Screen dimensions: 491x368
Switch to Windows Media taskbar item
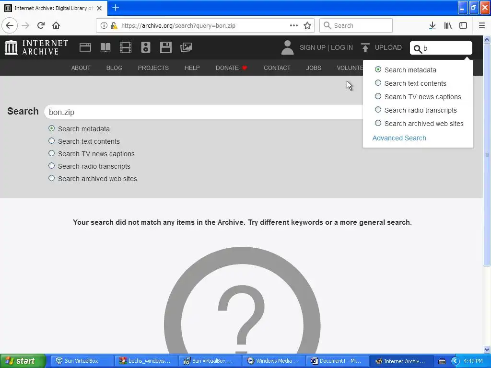click(274, 361)
